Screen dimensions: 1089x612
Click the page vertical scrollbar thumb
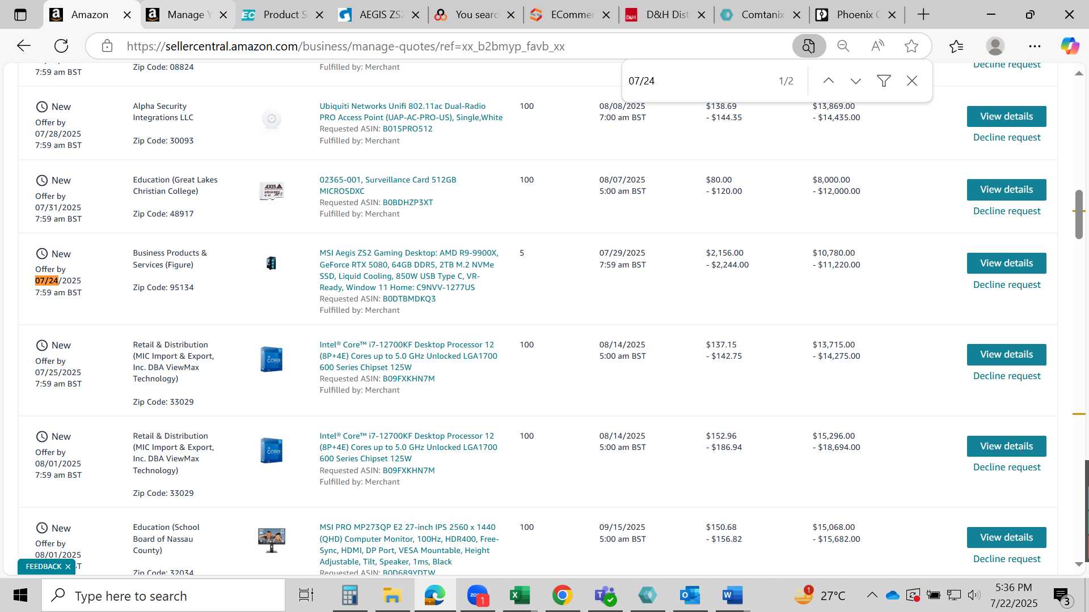tap(1079, 214)
